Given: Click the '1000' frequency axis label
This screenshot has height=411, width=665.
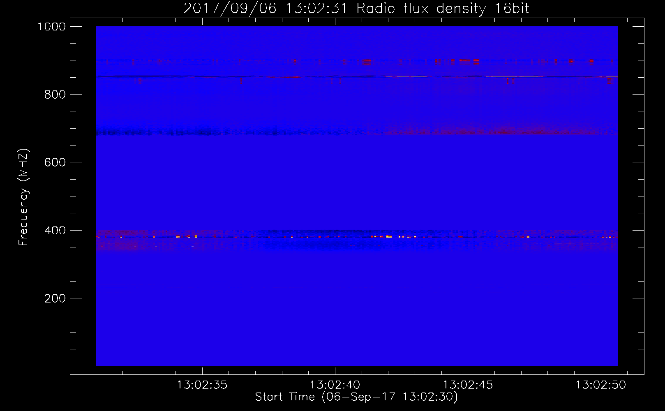Looking at the screenshot, I should pos(52,27).
